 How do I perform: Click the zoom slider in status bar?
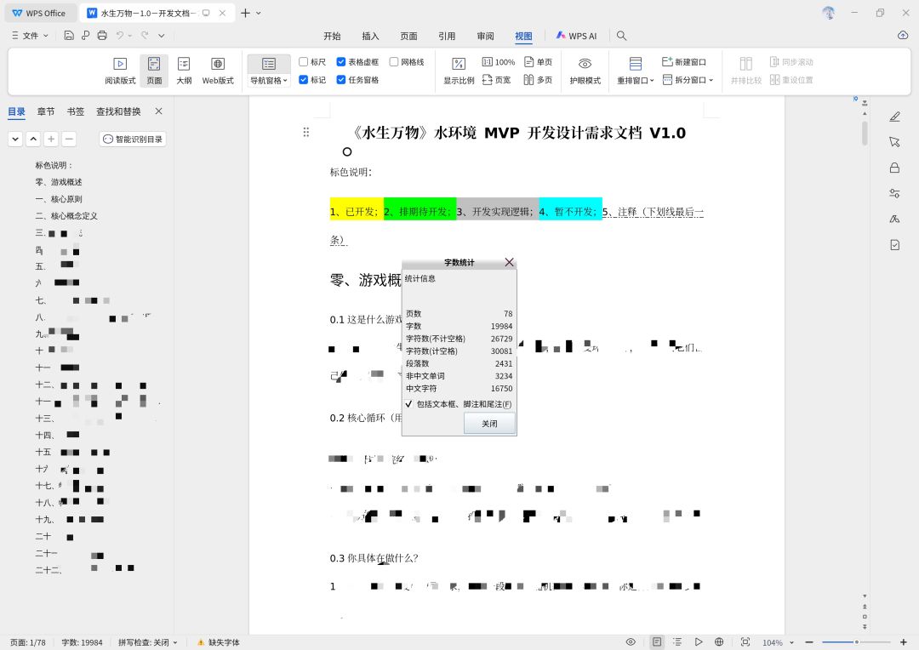point(856,642)
